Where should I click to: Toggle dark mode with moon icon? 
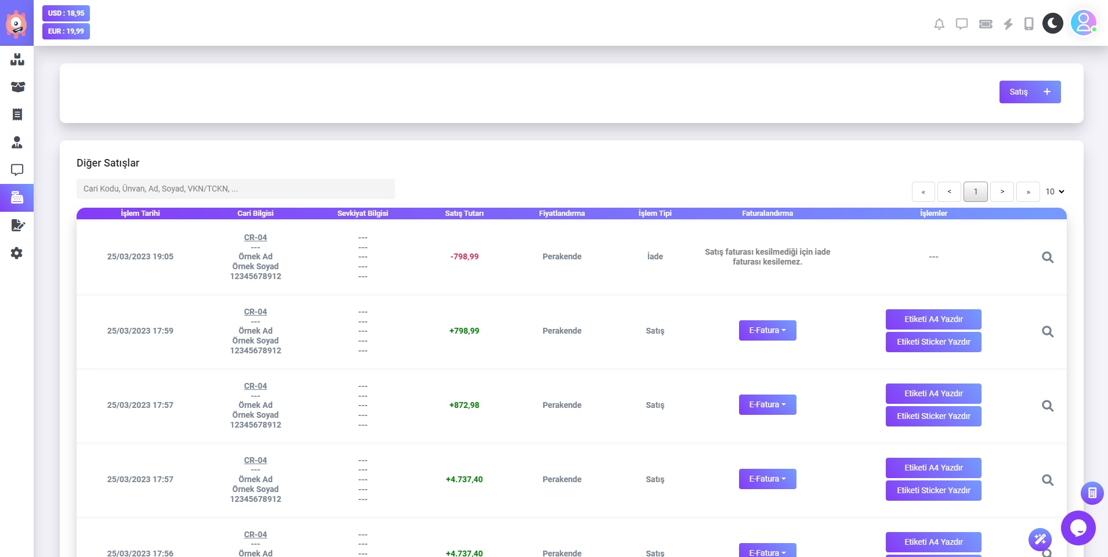click(1052, 23)
